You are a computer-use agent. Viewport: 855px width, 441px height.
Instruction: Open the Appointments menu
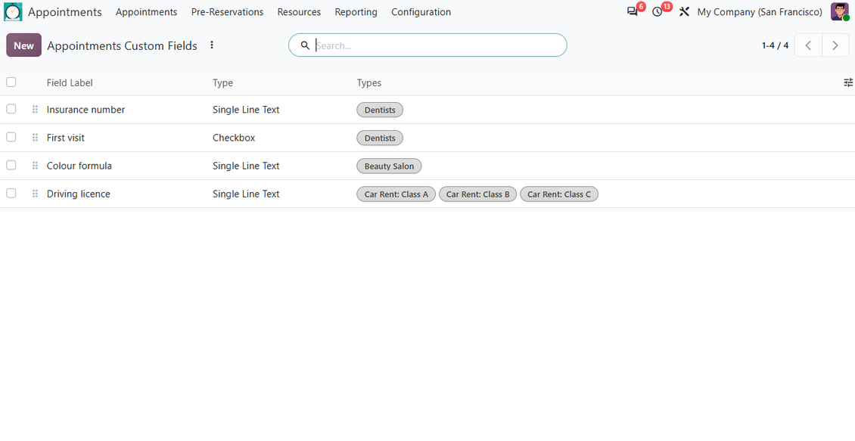[x=146, y=12]
